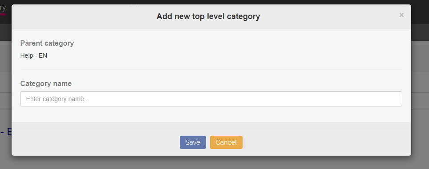
Task: Save the new category
Action: tap(193, 142)
